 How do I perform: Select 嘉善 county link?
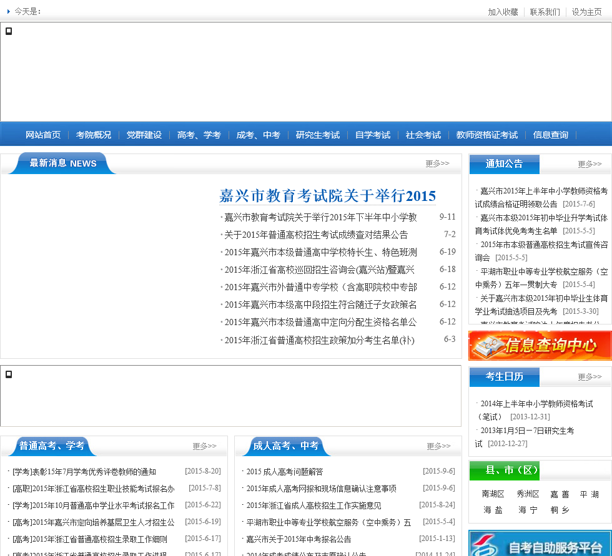pos(560,494)
